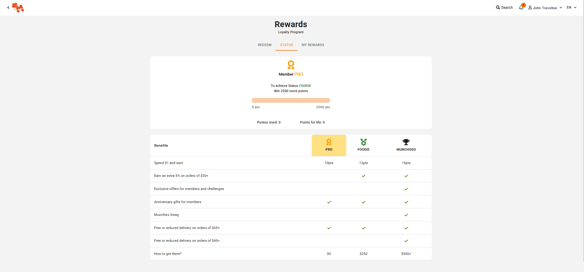Select the MUNCHOSO trophy icon
Screen dimensions: 584x272
(406, 142)
